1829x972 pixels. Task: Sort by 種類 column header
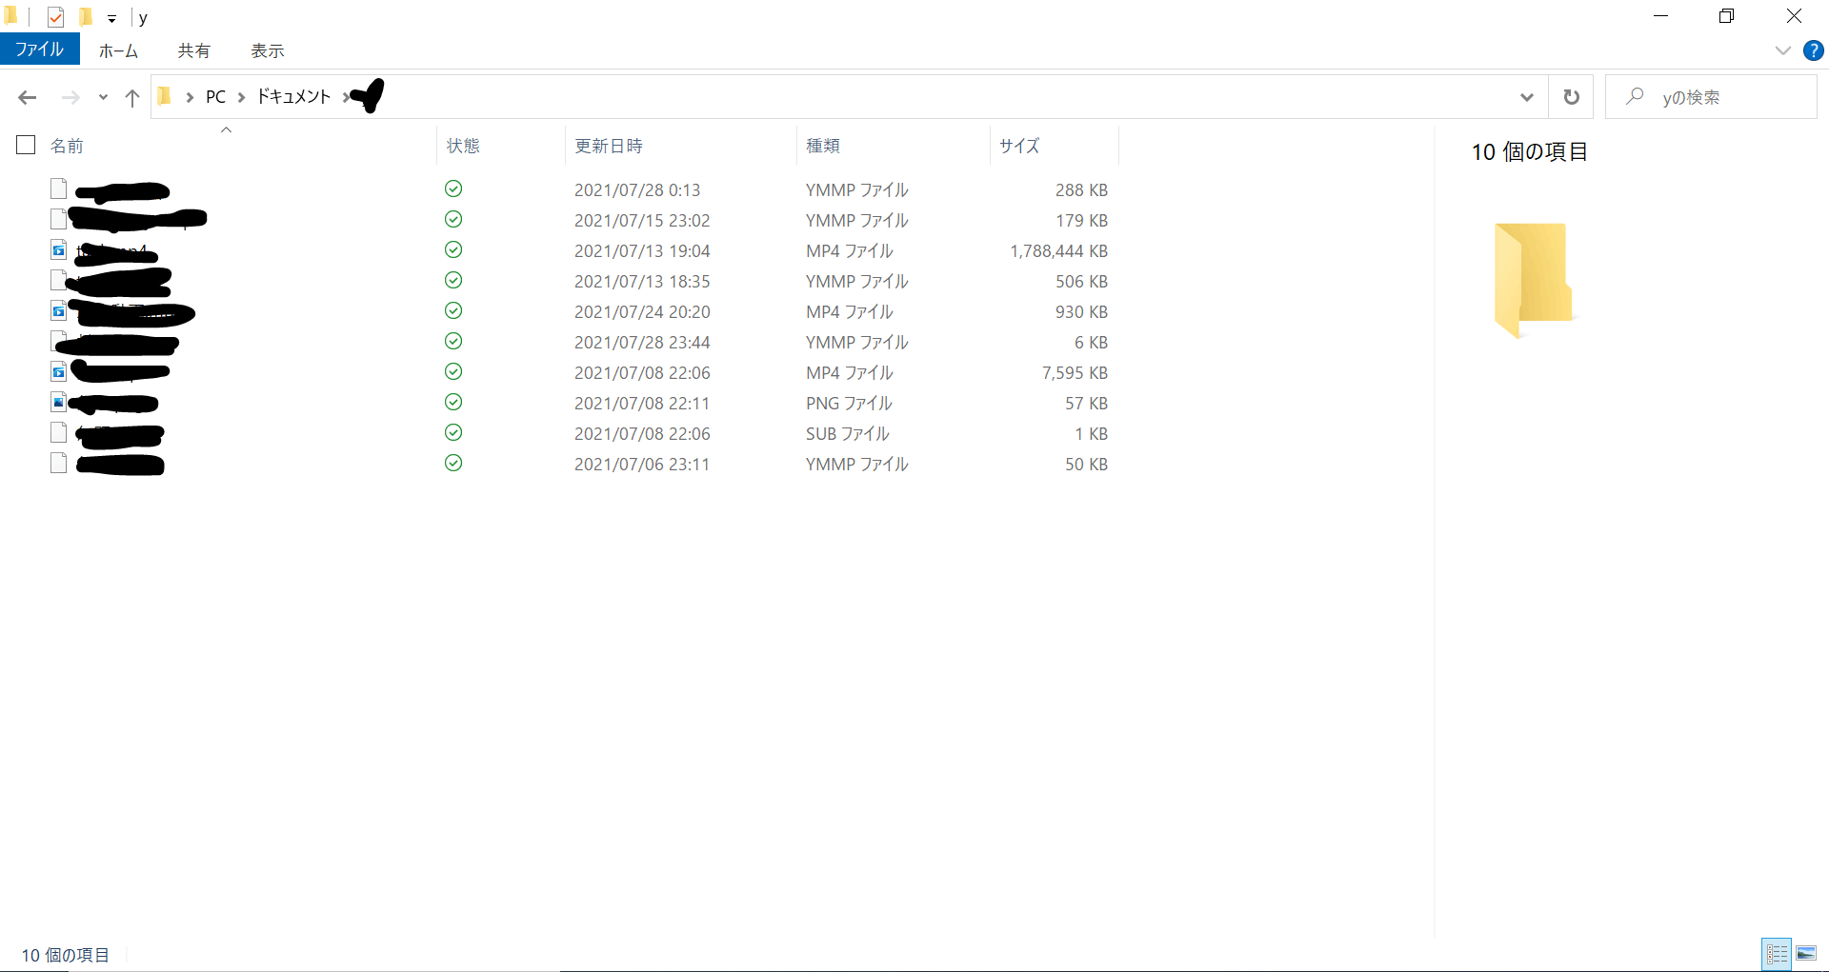pyautogui.click(x=893, y=146)
